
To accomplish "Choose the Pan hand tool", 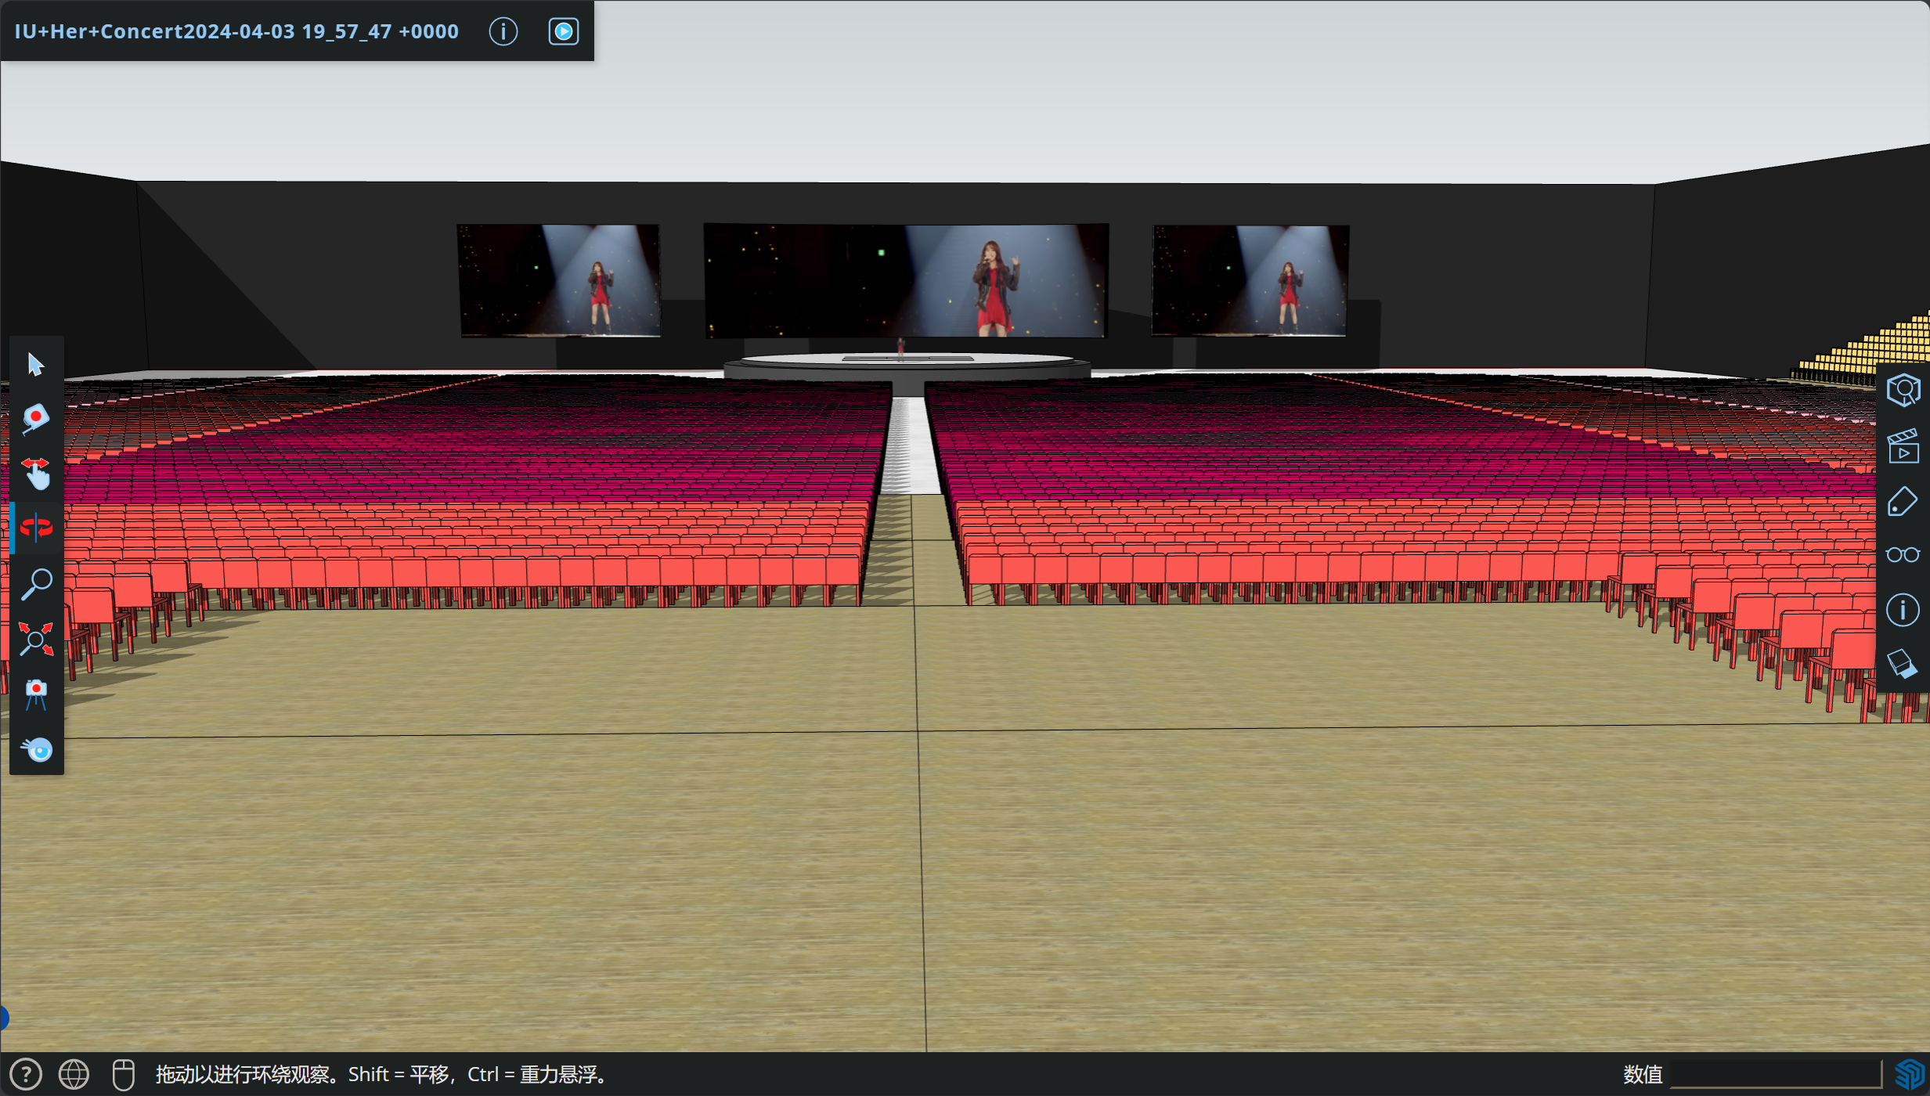I will pyautogui.click(x=36, y=474).
